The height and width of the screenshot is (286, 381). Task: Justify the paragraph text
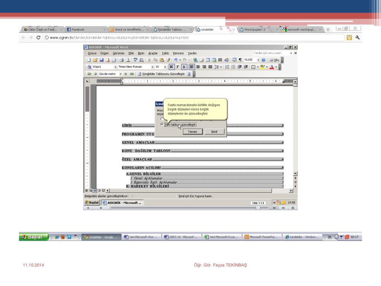click(211, 67)
